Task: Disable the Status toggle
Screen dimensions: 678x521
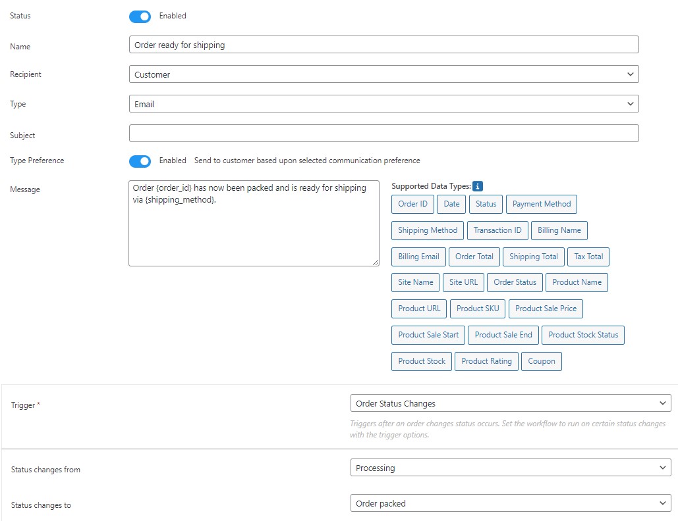Action: pyautogui.click(x=140, y=16)
